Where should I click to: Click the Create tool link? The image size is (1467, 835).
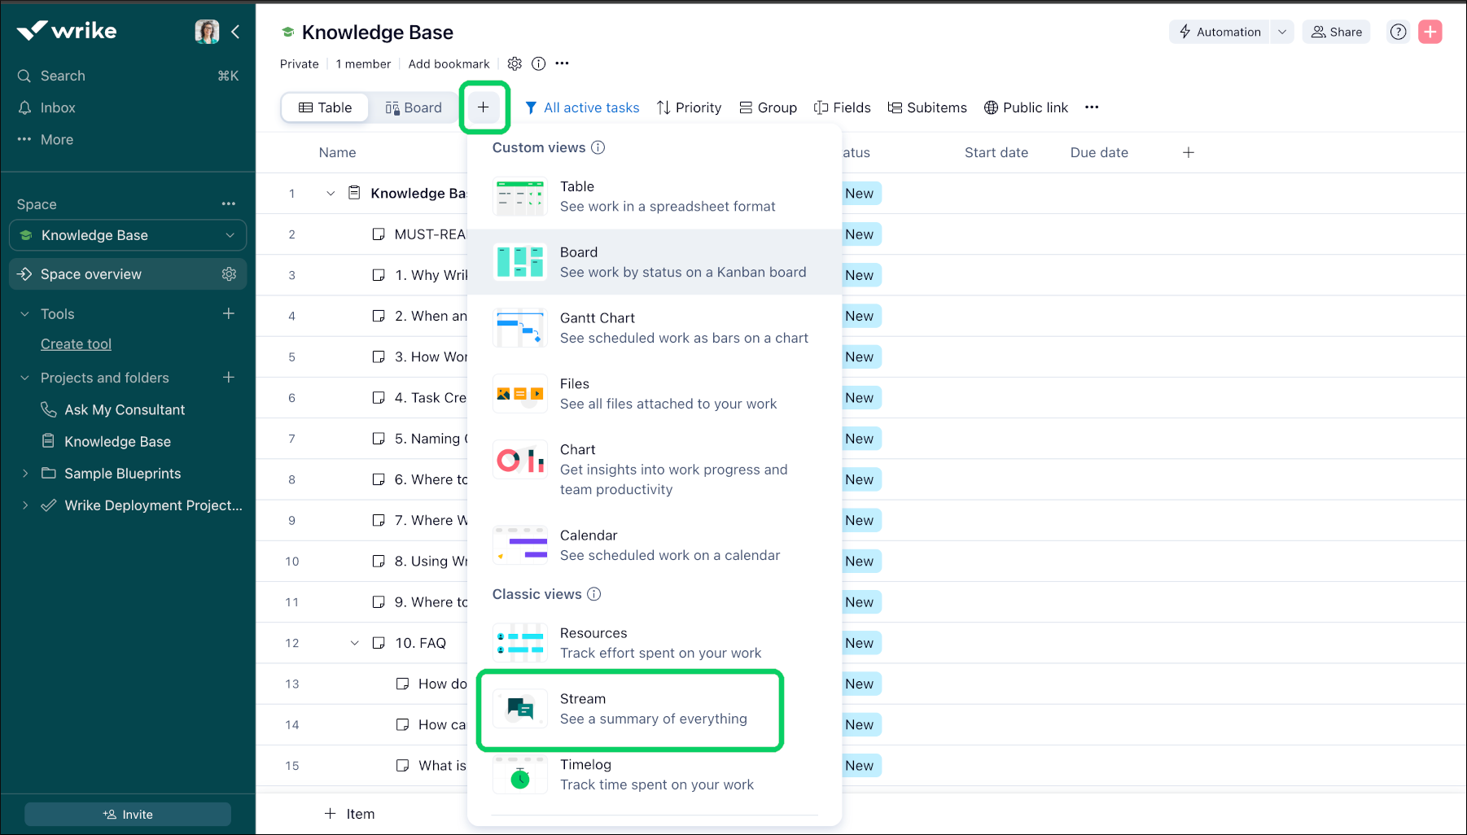tap(76, 344)
